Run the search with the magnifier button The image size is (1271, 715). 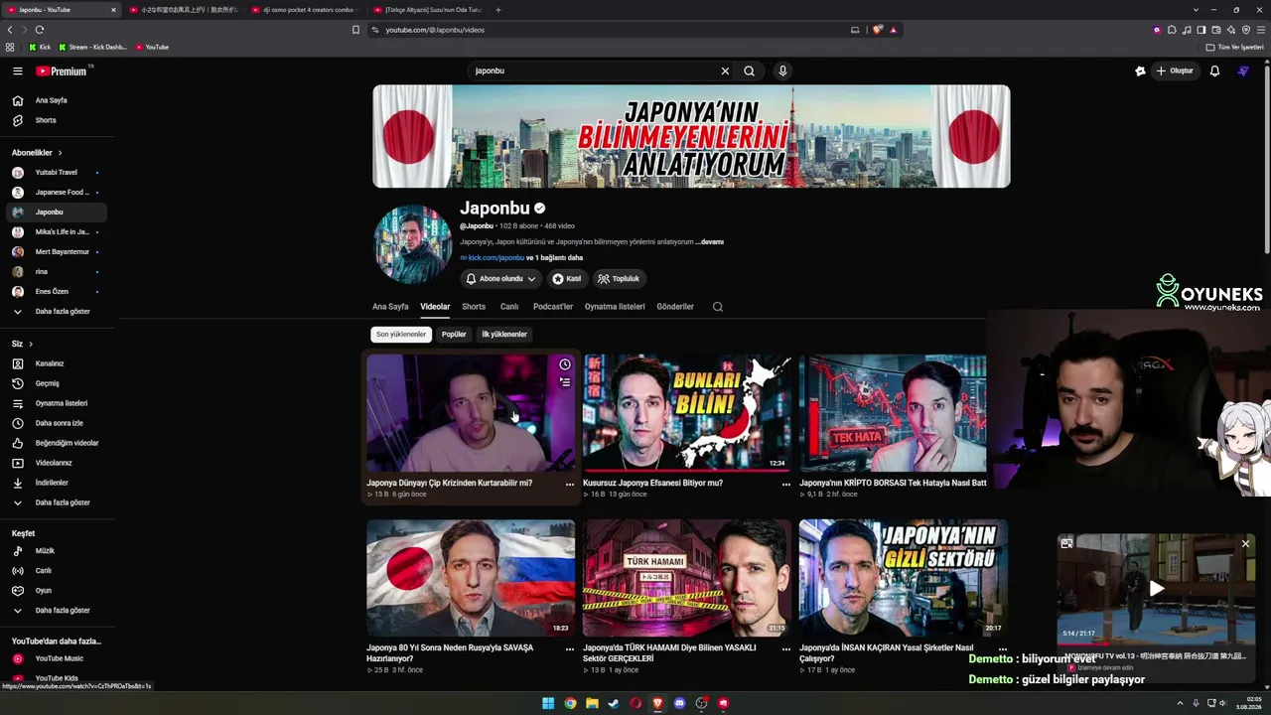[750, 71]
